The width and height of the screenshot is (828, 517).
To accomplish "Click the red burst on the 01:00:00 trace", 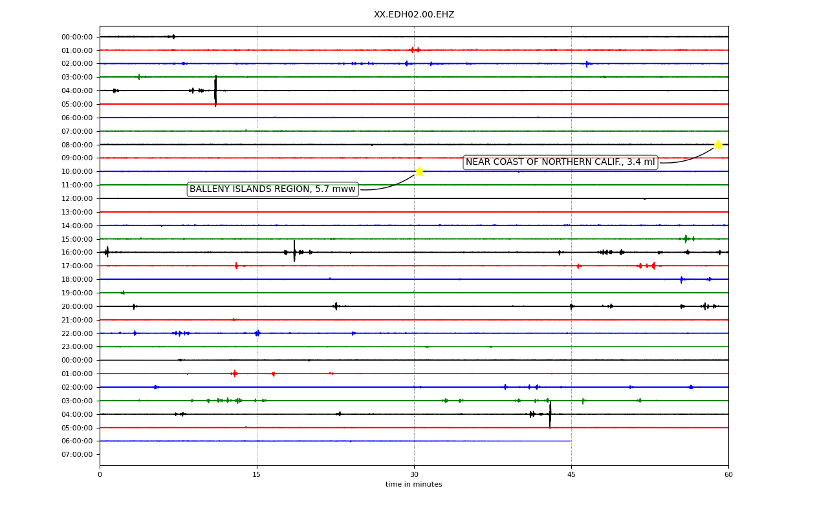I will (415, 50).
